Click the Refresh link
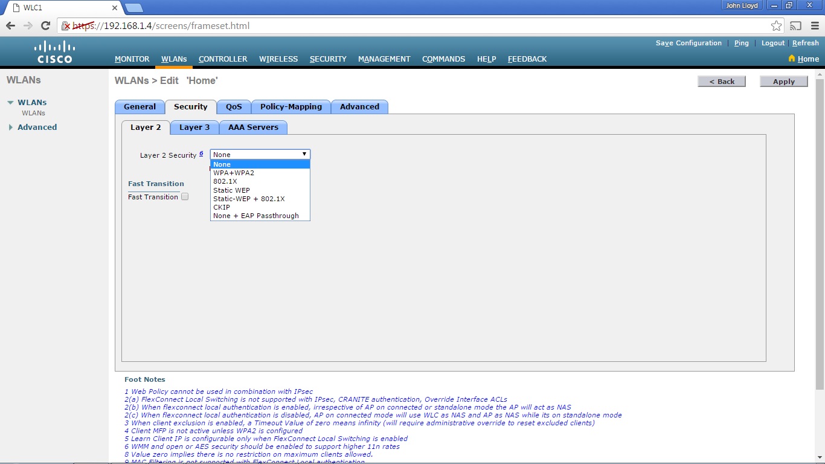 click(806, 43)
